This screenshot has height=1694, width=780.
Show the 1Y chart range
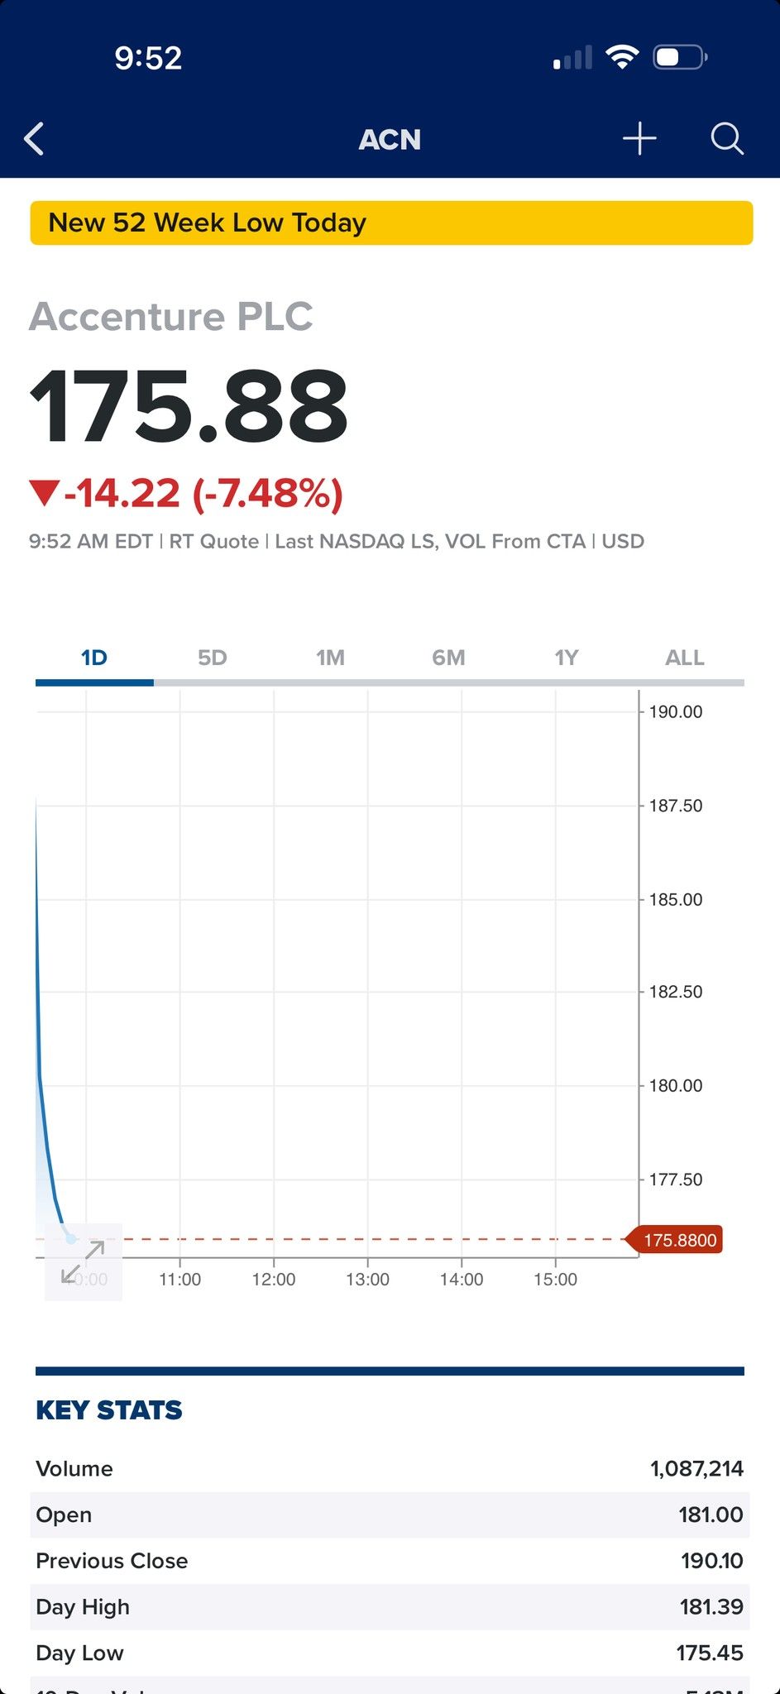coord(567,658)
